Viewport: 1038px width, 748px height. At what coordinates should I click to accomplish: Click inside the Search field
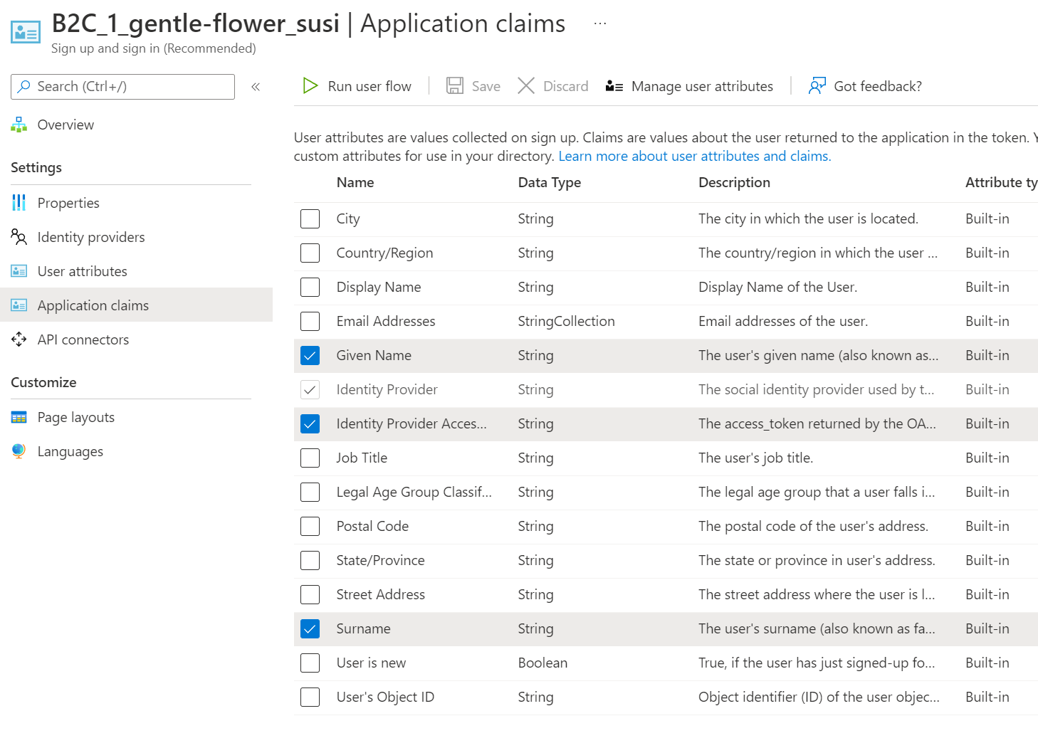coord(121,86)
